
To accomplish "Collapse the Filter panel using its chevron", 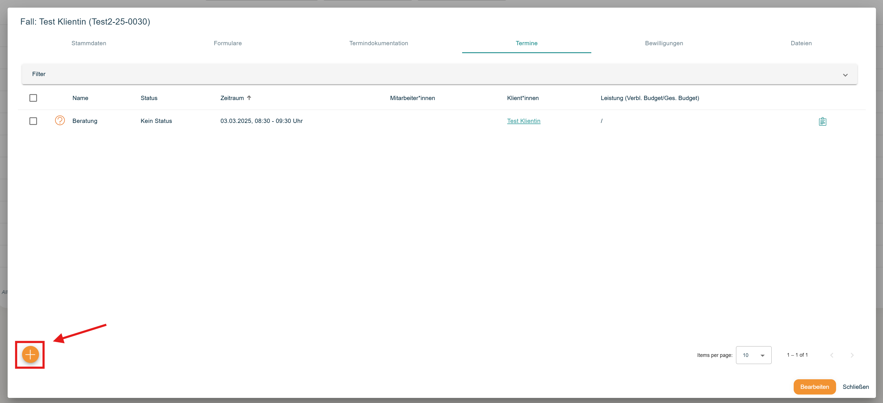I will click(845, 74).
